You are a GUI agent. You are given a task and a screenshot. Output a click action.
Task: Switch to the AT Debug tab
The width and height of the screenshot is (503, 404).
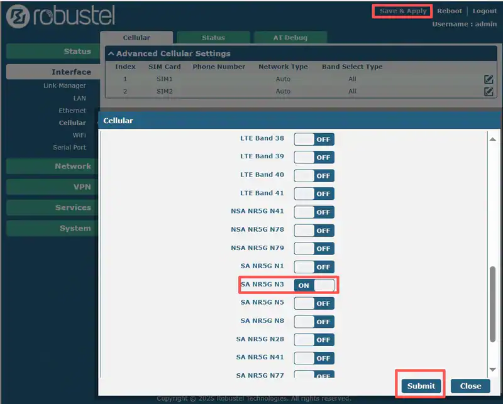click(290, 38)
